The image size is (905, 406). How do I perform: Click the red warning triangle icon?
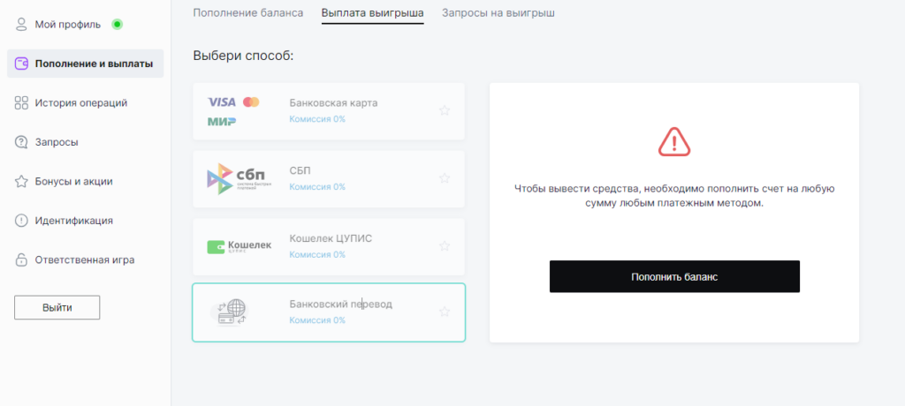point(674,142)
